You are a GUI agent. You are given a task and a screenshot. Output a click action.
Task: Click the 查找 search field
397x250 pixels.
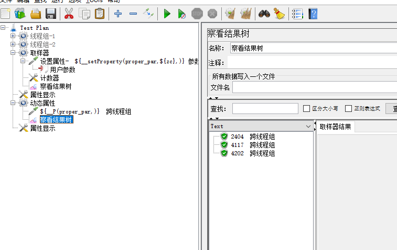coord(265,109)
